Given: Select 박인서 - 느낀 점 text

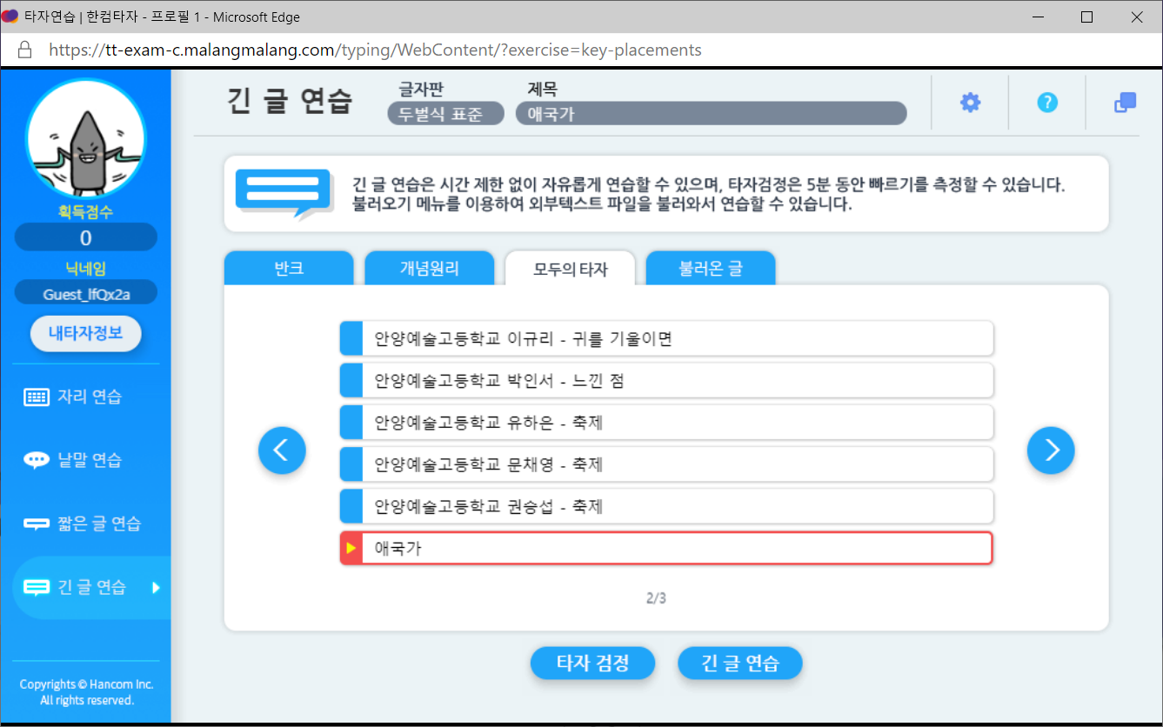Looking at the screenshot, I should pos(666,381).
